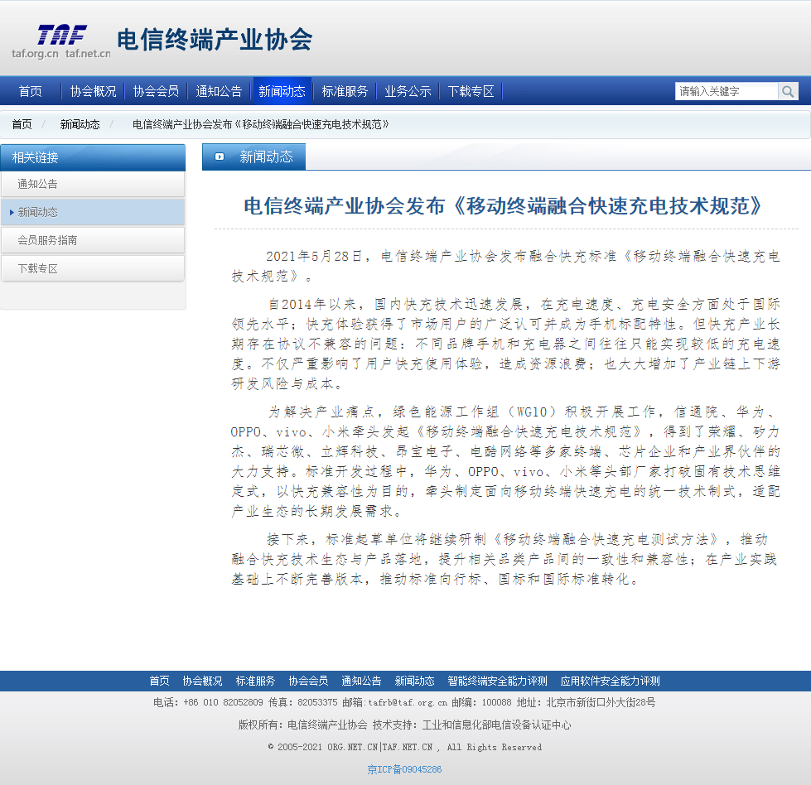Open 下载专区 in the left sidebar
The height and width of the screenshot is (785, 811).
pos(38,268)
